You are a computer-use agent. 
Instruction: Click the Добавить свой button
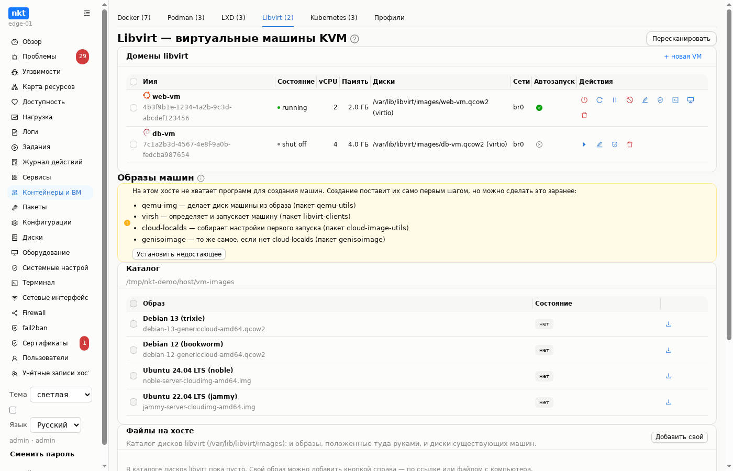click(x=680, y=437)
